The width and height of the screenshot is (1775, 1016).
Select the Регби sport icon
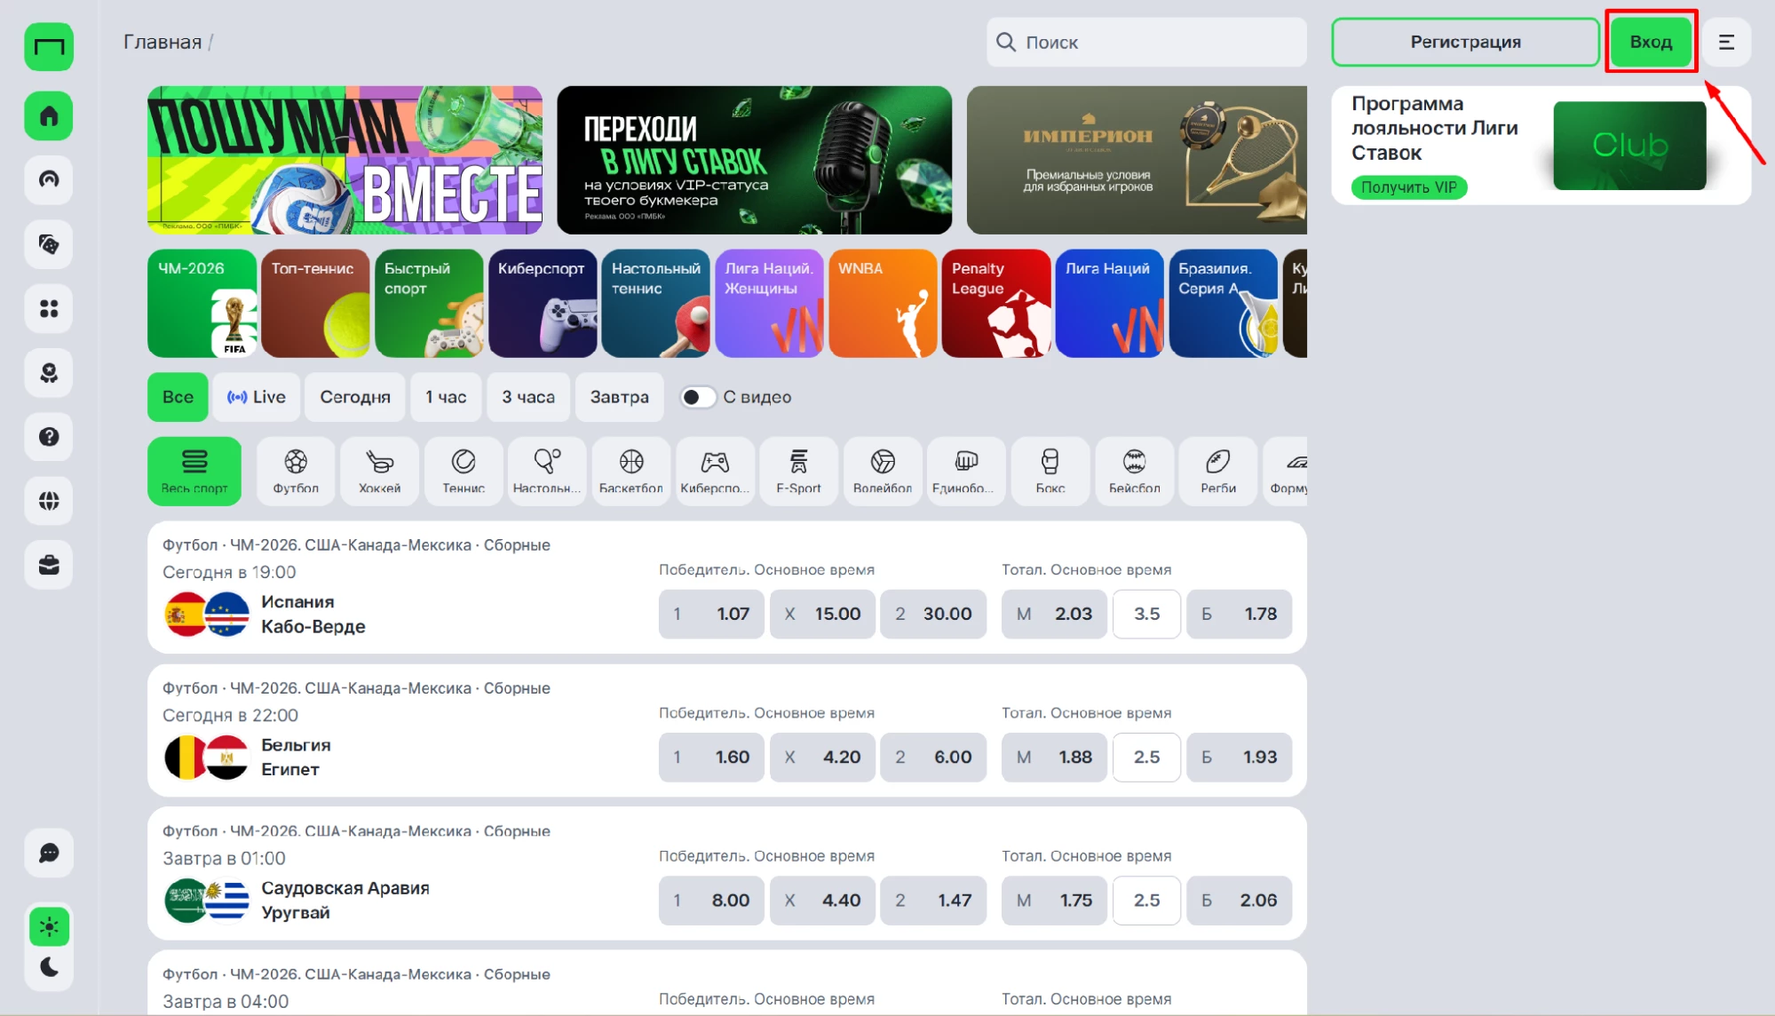pyautogui.click(x=1218, y=471)
